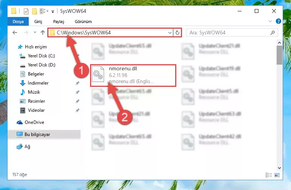This screenshot has width=291, height=190.
Task: Click the Bu bilgisayar monitor icon
Action: pyautogui.click(x=19, y=134)
